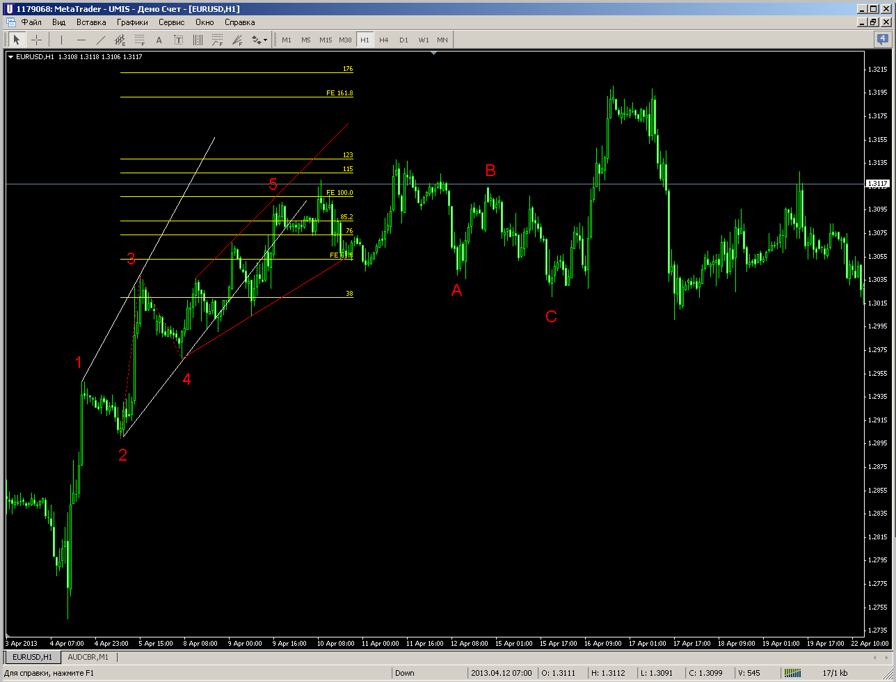
Task: Expand the EURUSD,H1 chart title triangle
Action: click(10, 57)
